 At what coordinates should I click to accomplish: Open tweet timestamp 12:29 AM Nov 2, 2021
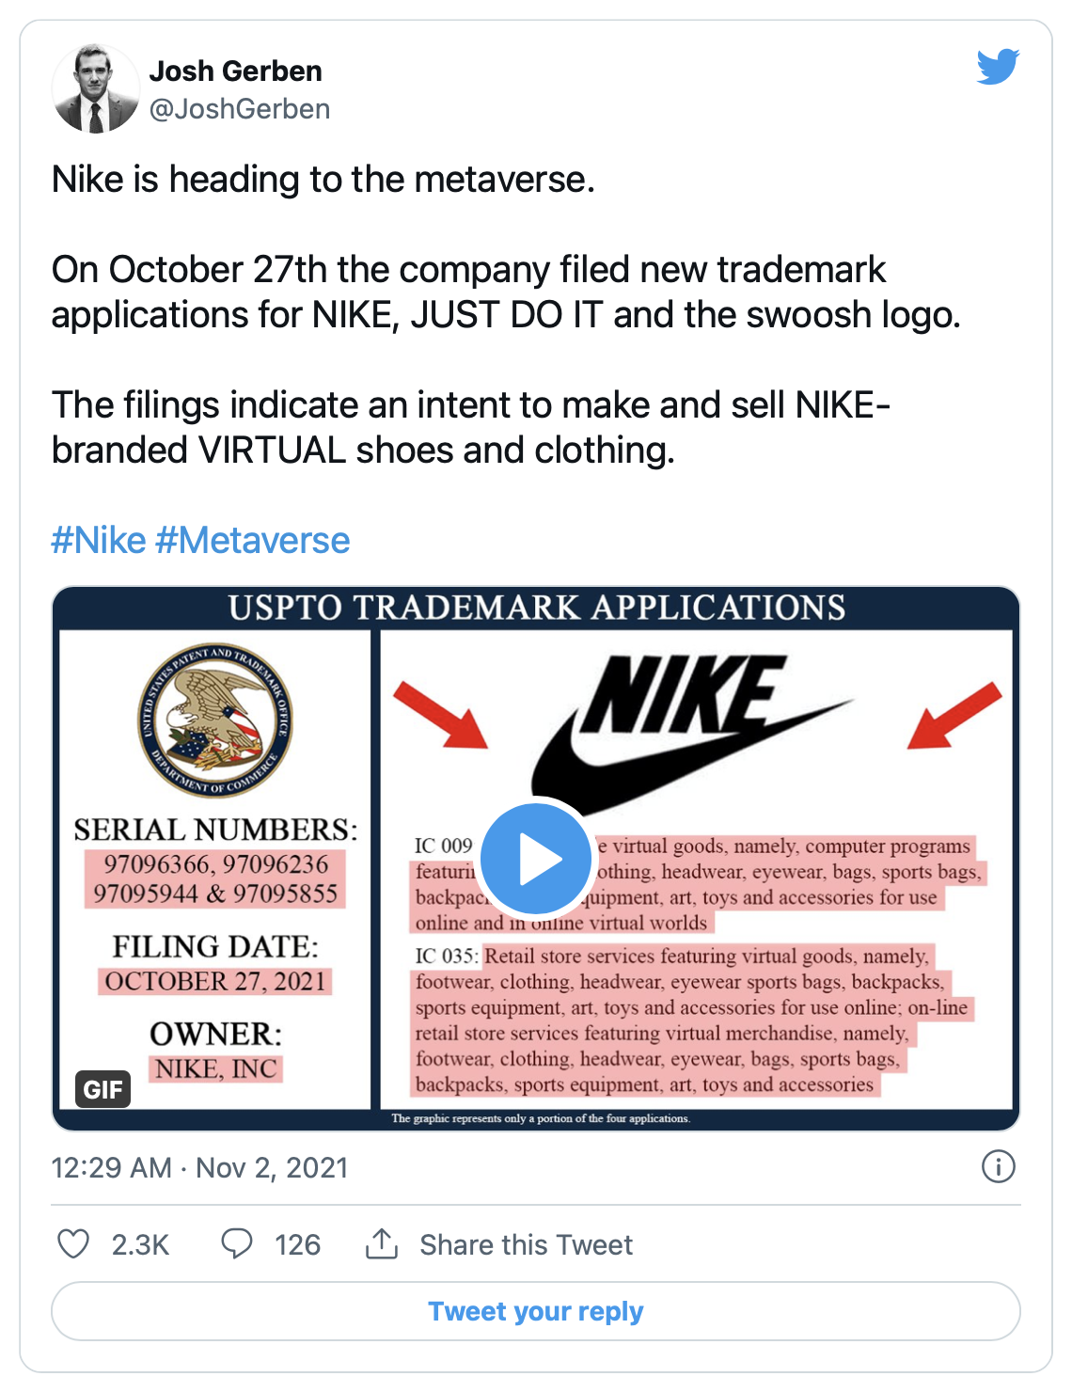tap(199, 1167)
